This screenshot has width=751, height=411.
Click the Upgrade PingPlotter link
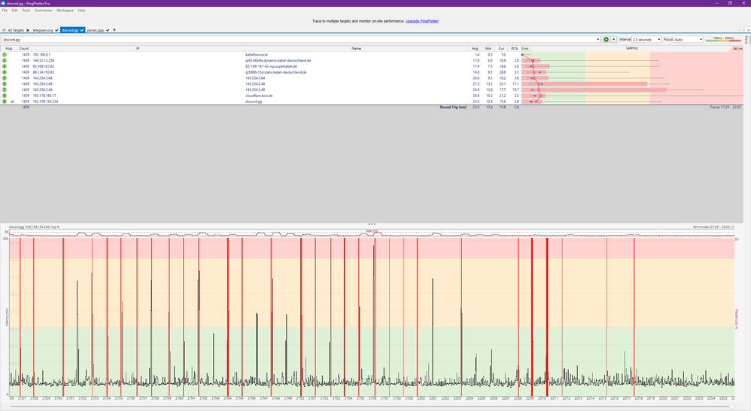pyautogui.click(x=421, y=21)
